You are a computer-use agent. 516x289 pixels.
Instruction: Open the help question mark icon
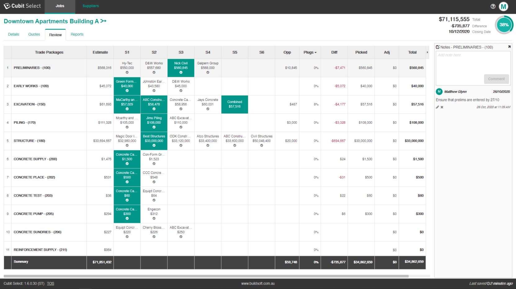493,6
